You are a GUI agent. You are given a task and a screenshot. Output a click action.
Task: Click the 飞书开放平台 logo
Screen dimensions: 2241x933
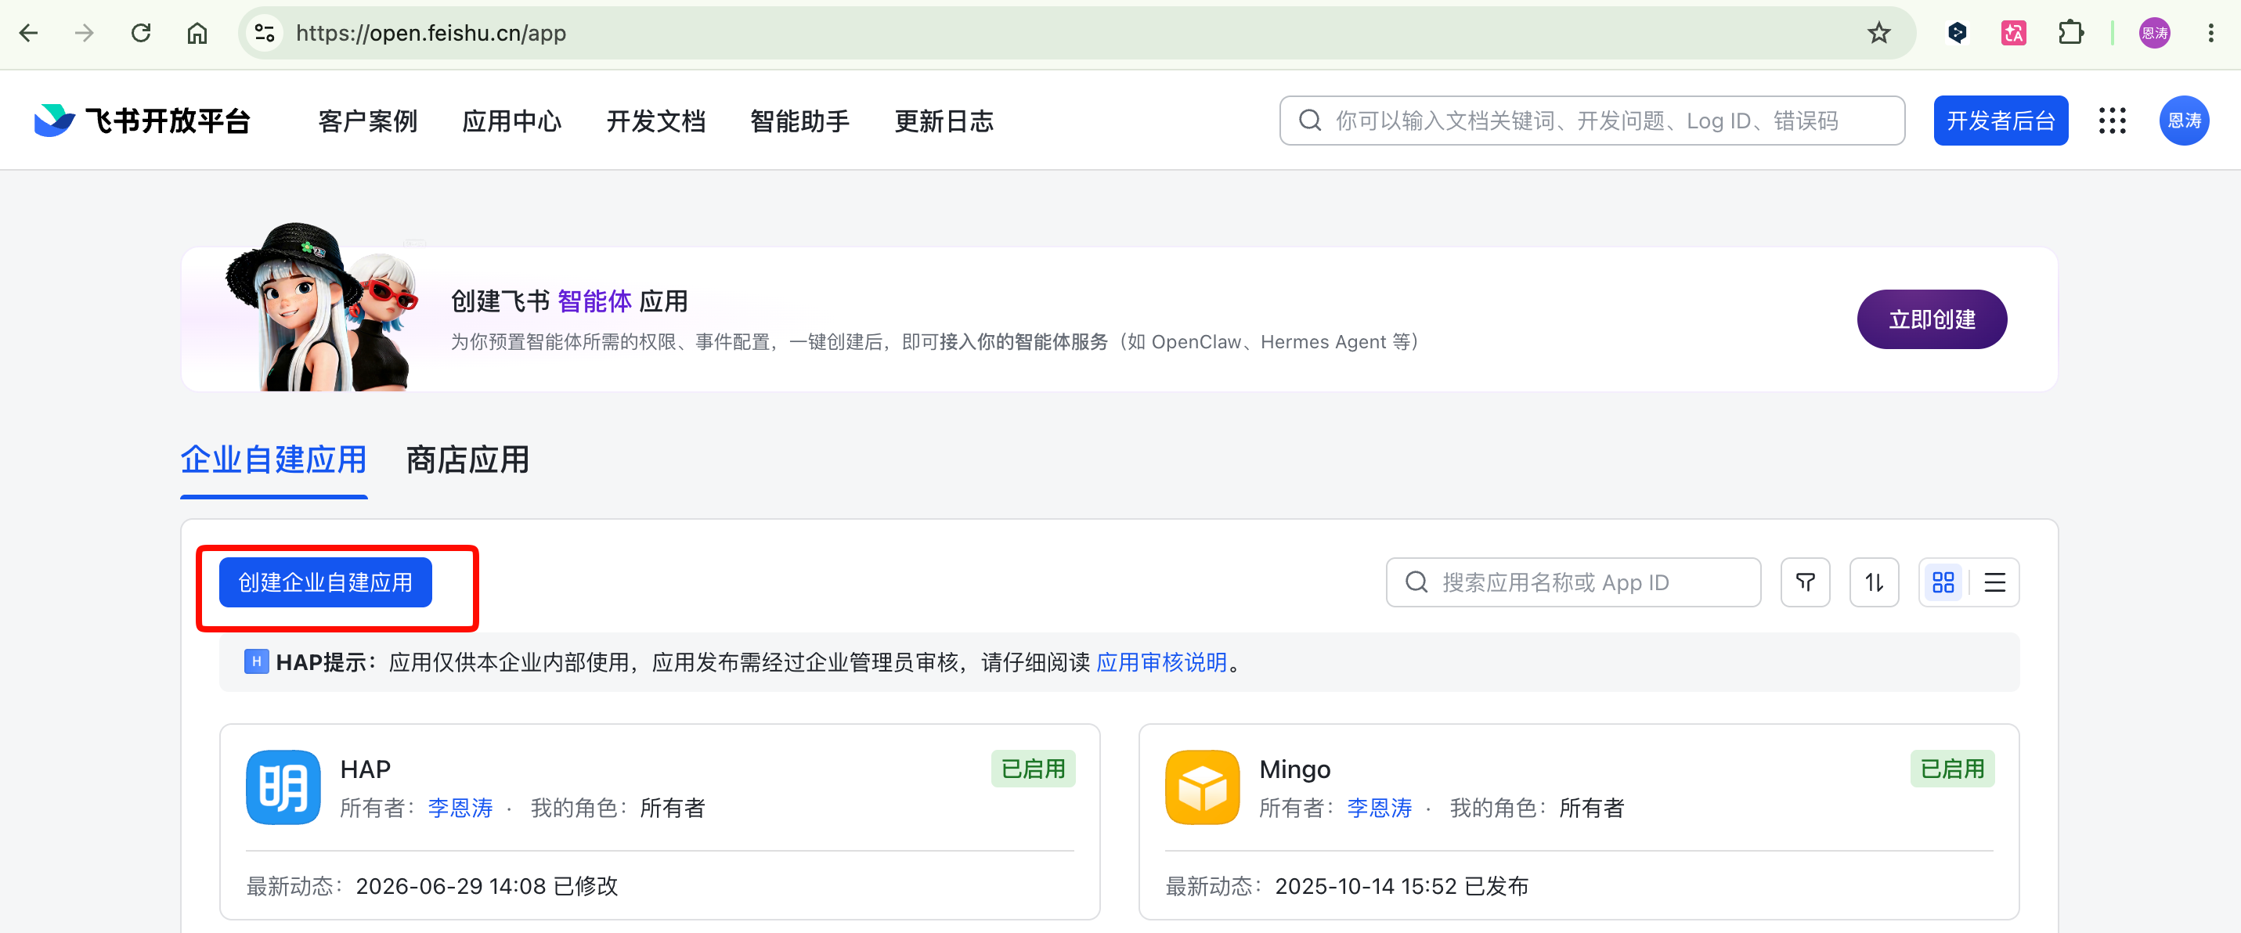(x=142, y=121)
